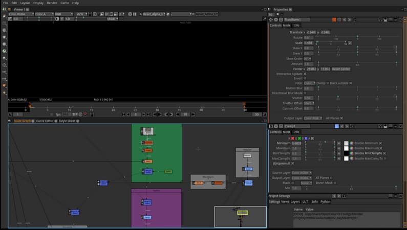
Task: Click the orange Transform1 node color swatch
Action: coord(334,19)
